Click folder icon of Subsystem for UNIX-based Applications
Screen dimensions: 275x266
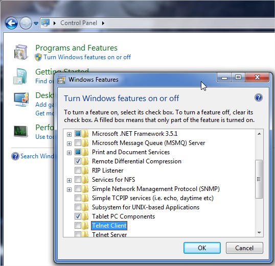tap(85, 207)
